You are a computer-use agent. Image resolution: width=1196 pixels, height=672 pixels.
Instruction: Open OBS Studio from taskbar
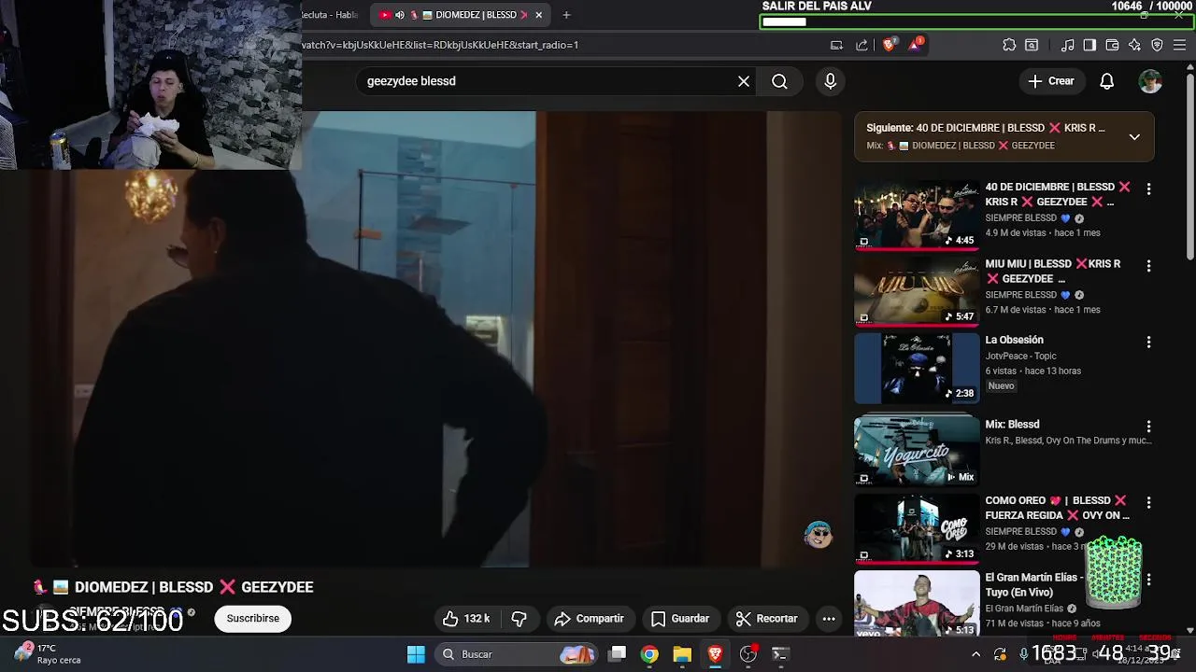point(748,654)
